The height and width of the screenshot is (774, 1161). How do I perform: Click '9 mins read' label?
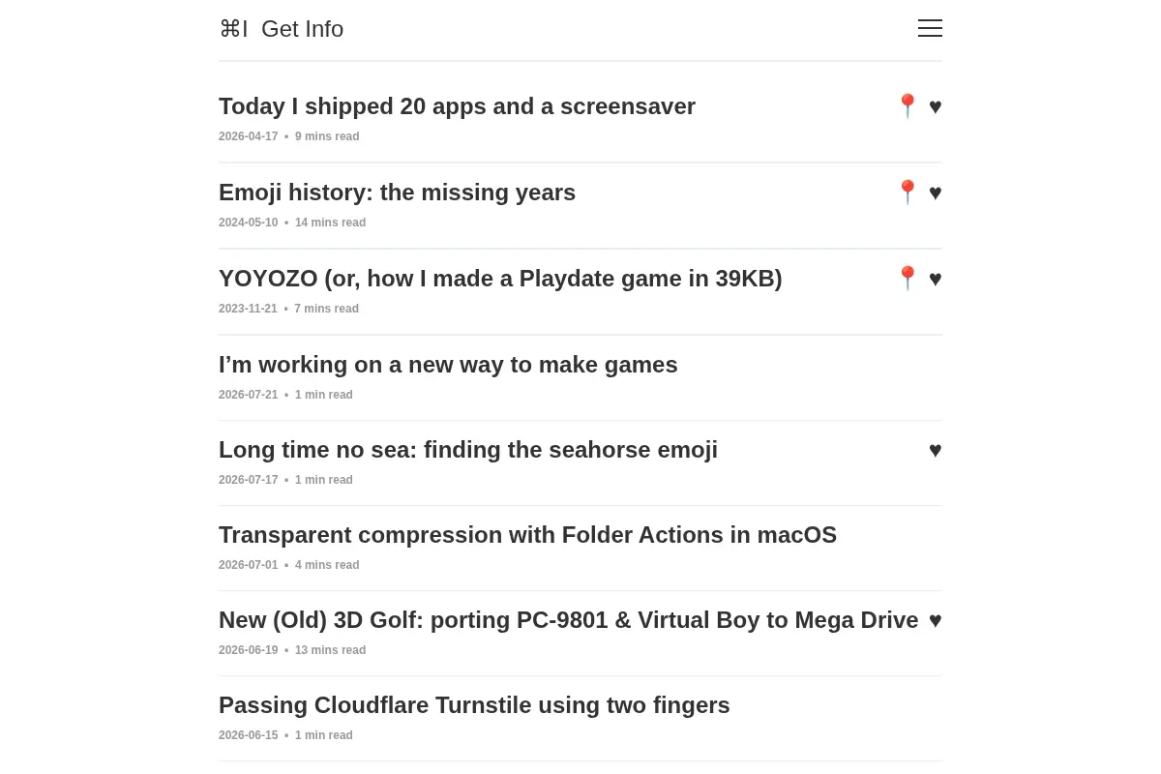pyautogui.click(x=327, y=136)
